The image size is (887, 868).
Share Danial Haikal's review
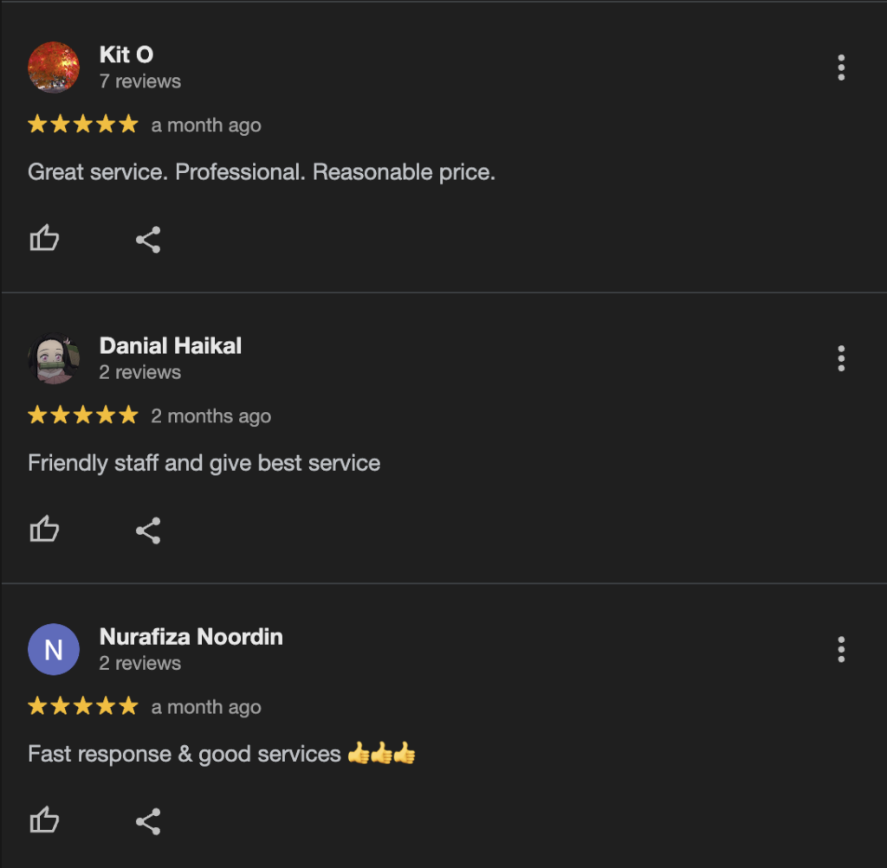click(x=148, y=530)
